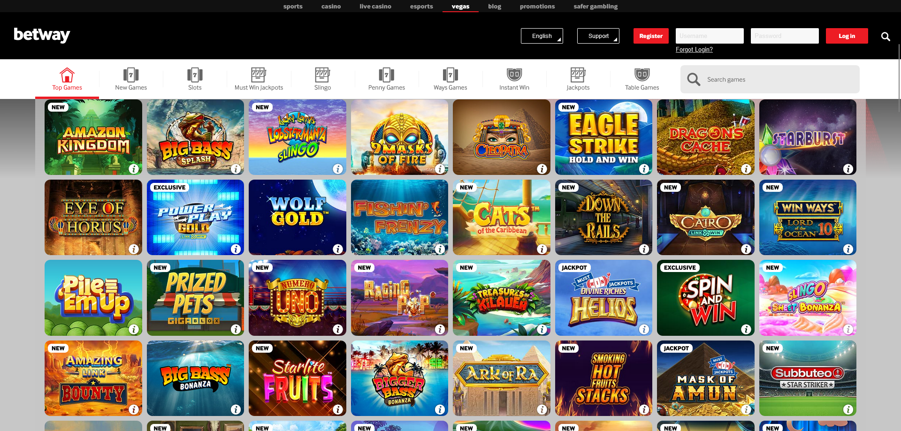The height and width of the screenshot is (431, 901).
Task: Expand the Support dropdown
Action: [598, 36]
